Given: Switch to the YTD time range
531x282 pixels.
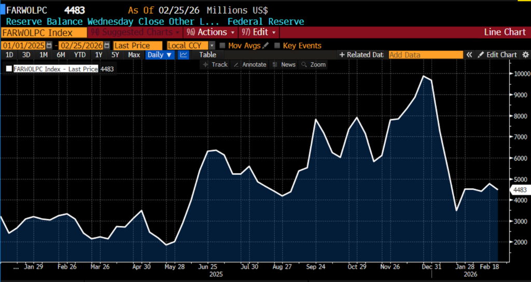Looking at the screenshot, I should click(x=80, y=55).
